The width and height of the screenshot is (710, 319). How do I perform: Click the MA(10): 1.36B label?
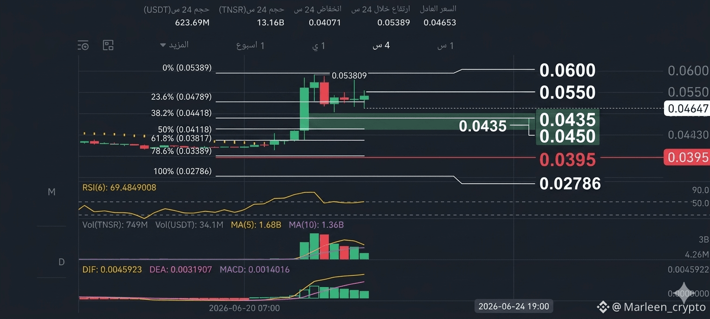[x=316, y=225]
